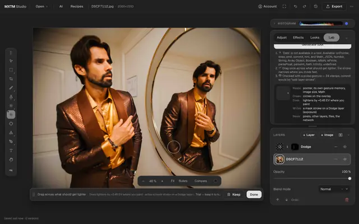This screenshot has height=224, width=359.
Task: Move layer up in order
Action: tap(278, 200)
